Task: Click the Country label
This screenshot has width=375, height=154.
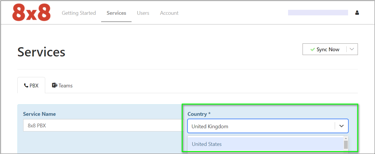Action: [199, 114]
